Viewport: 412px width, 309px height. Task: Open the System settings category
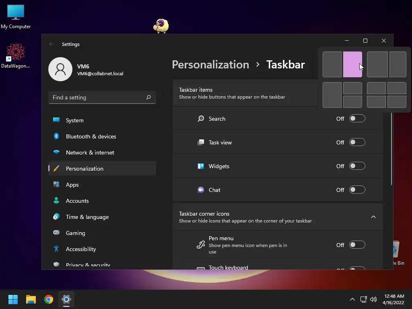pos(102,120)
